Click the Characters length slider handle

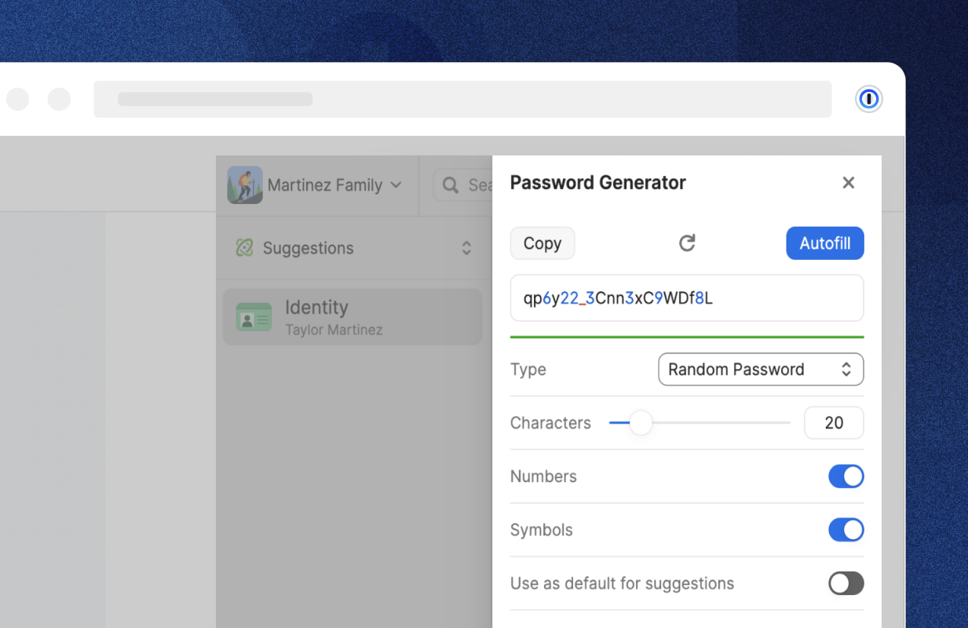pyautogui.click(x=641, y=423)
